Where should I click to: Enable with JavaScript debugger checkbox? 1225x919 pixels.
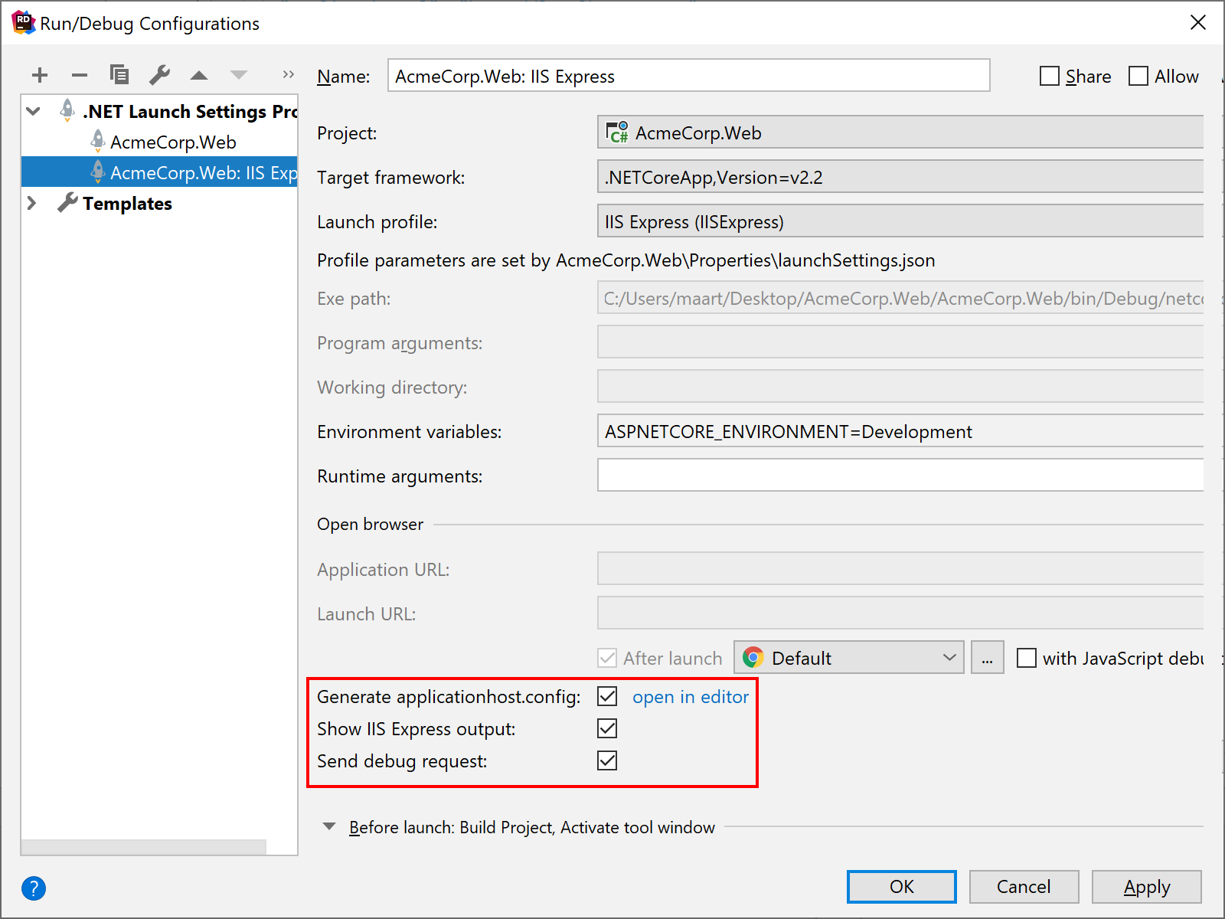[1027, 658]
